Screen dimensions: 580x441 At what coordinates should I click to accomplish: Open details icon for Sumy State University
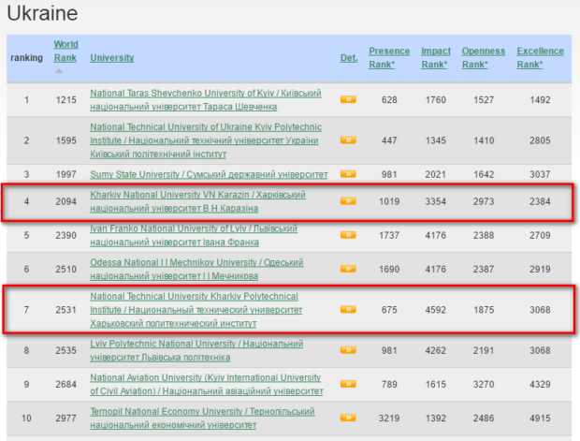pos(348,174)
